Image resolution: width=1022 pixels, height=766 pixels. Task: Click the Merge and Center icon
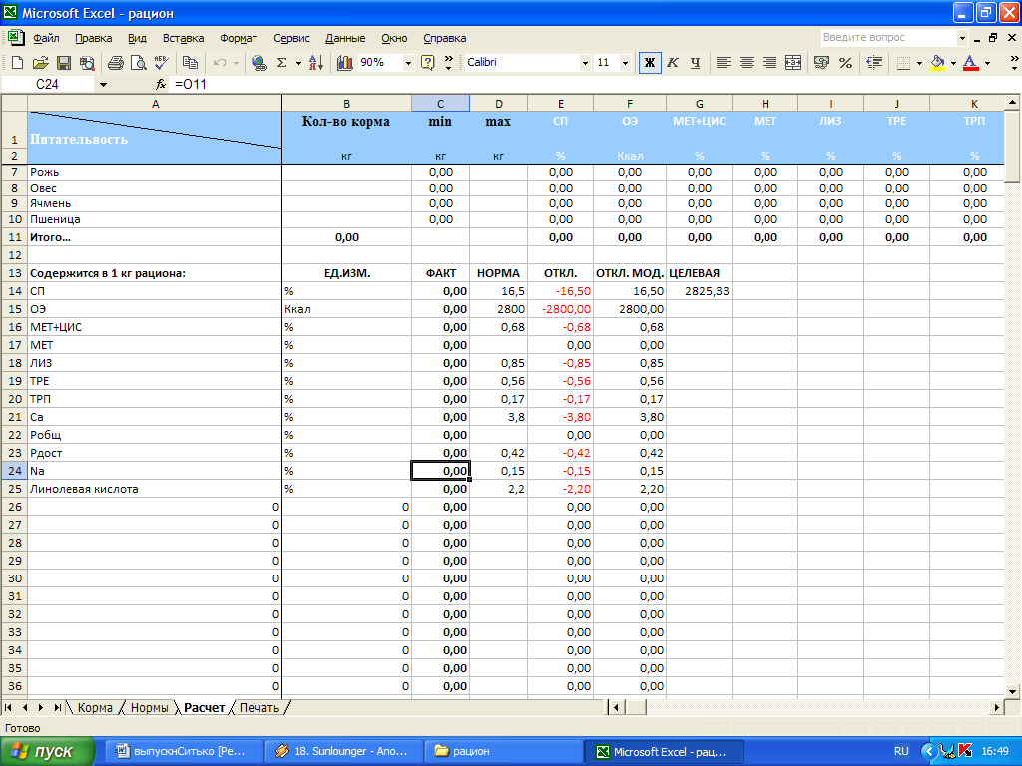(793, 62)
